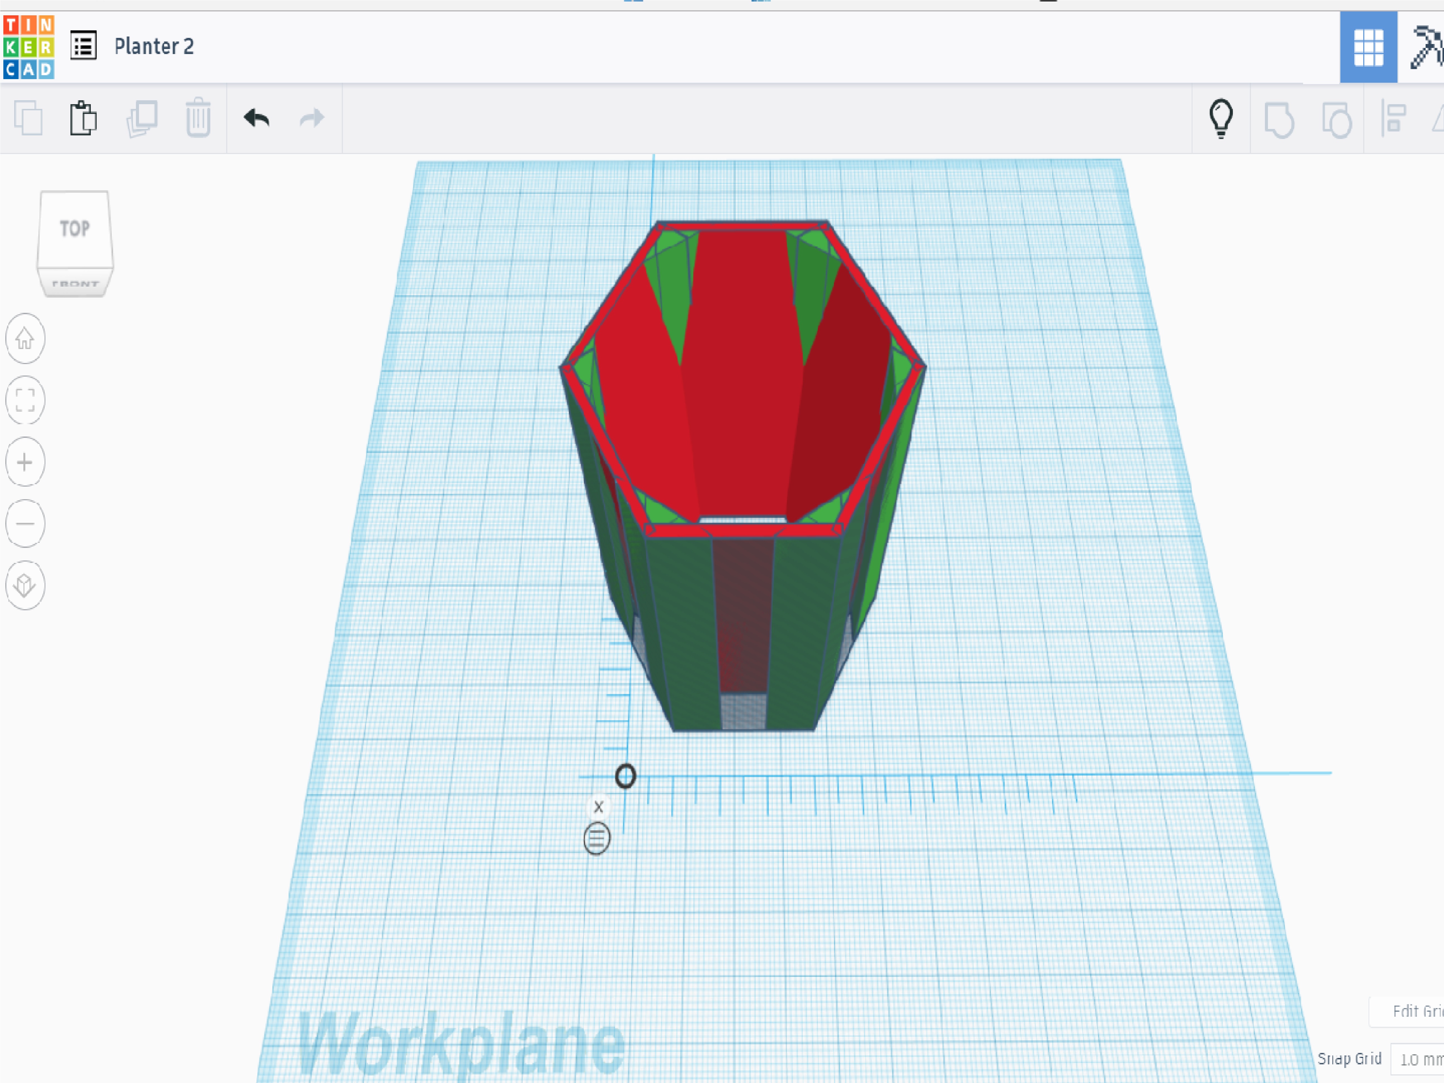Viewport: 1444px width, 1083px height.
Task: Undo the last action
Action: [x=257, y=118]
